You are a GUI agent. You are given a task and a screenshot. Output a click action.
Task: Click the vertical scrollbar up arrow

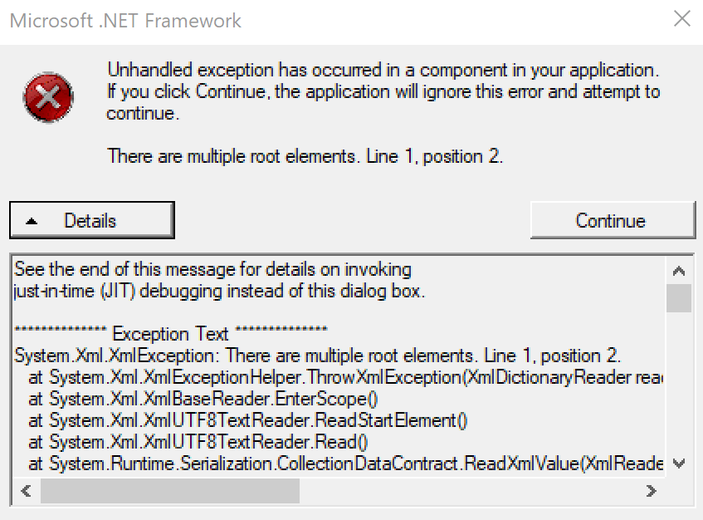click(x=679, y=271)
